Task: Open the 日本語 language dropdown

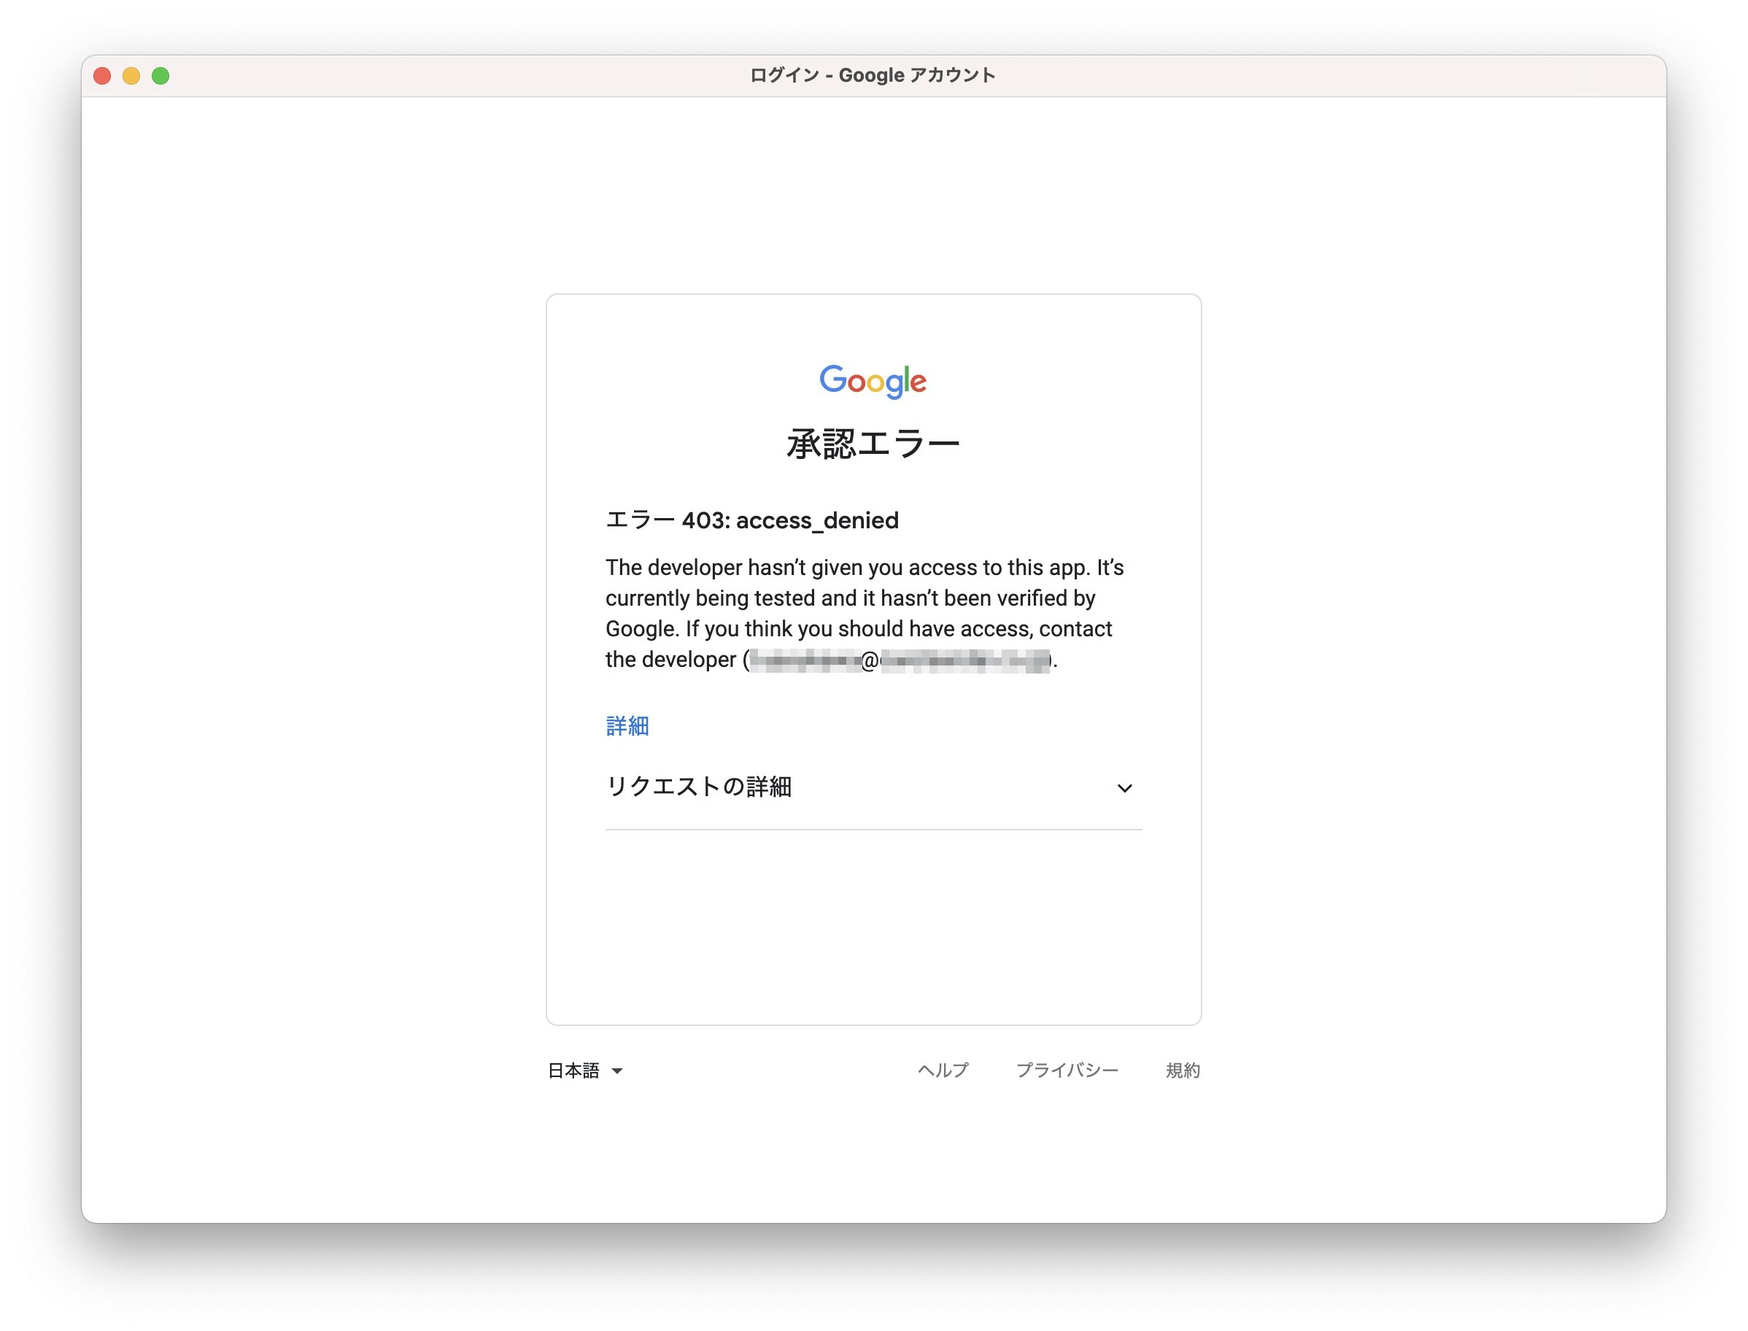Action: tap(574, 1071)
